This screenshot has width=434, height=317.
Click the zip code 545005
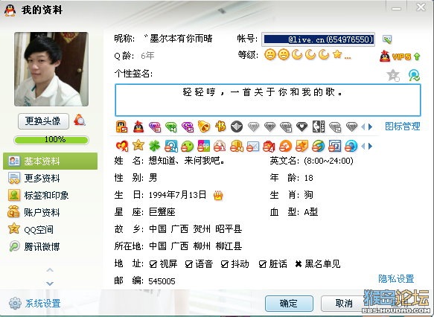[162, 281]
